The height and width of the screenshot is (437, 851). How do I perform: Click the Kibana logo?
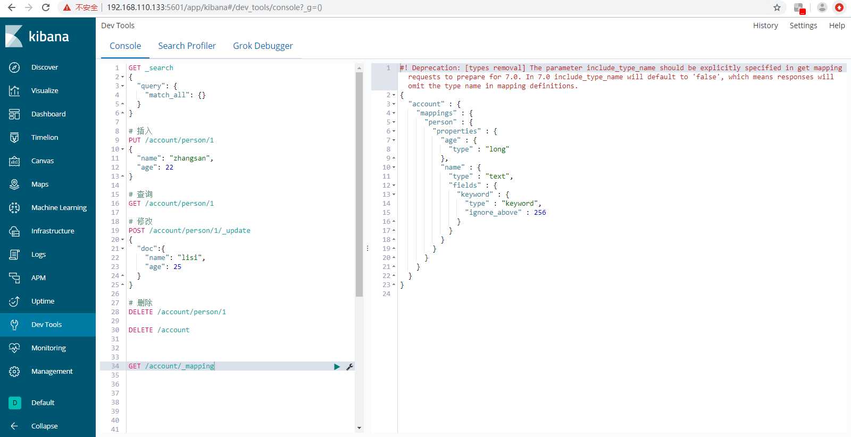(x=37, y=36)
